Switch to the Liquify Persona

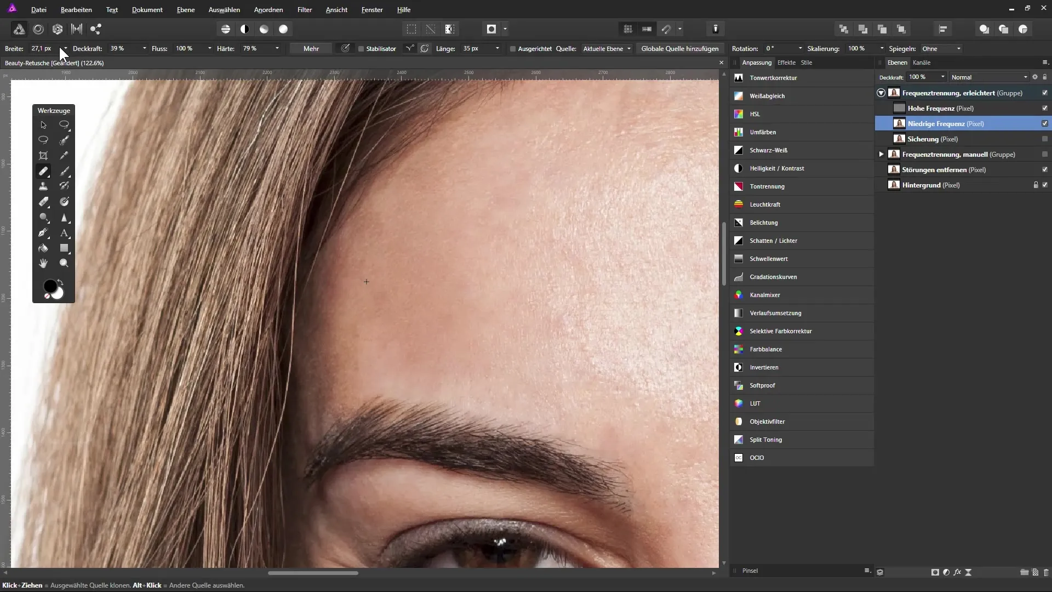pos(38,29)
